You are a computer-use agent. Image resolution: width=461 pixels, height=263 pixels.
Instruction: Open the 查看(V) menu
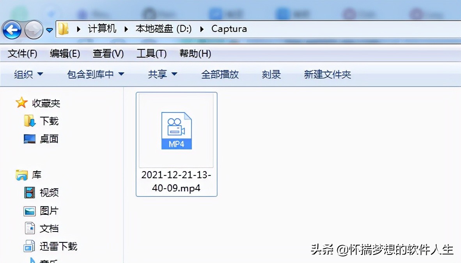108,53
